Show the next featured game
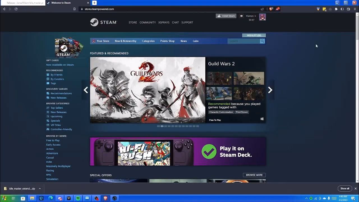This screenshot has height=202, width=359. coord(270,90)
